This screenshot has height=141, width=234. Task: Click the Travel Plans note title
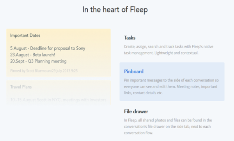[21, 87]
